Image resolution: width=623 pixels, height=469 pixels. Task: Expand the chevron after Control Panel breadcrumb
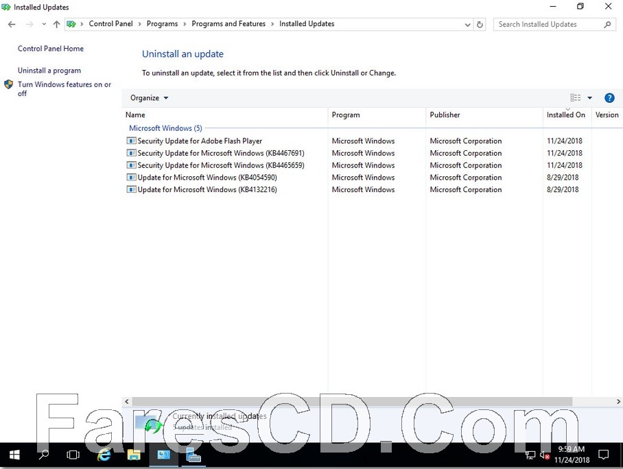click(x=139, y=24)
